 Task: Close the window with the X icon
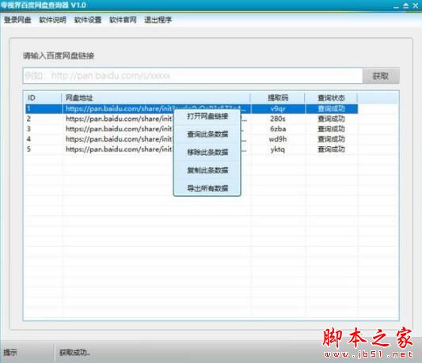tap(416, 6)
